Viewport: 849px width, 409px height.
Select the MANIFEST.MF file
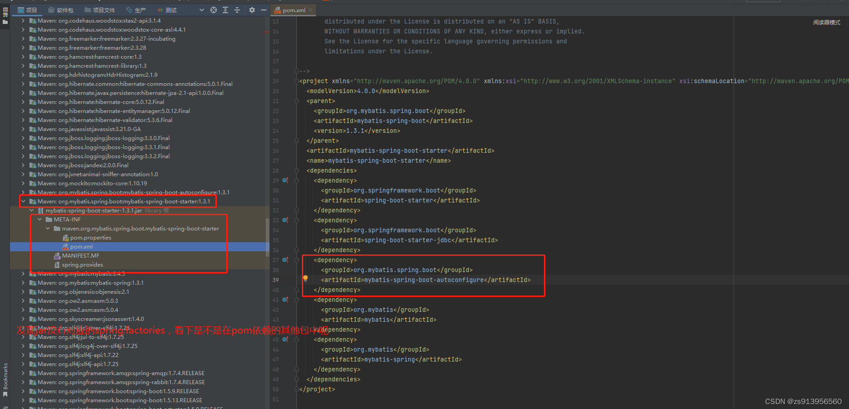click(x=81, y=256)
